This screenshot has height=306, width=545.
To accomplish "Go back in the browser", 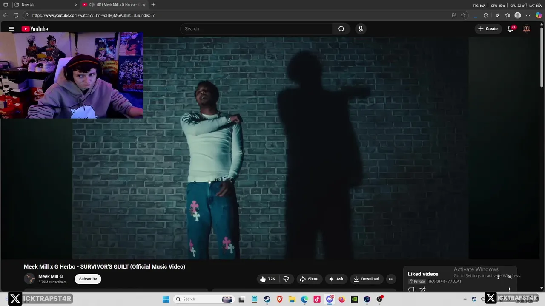I will click(6, 15).
